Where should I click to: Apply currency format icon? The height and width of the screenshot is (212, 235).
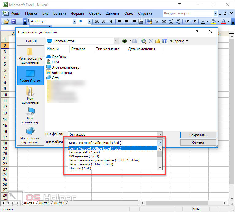(150, 21)
